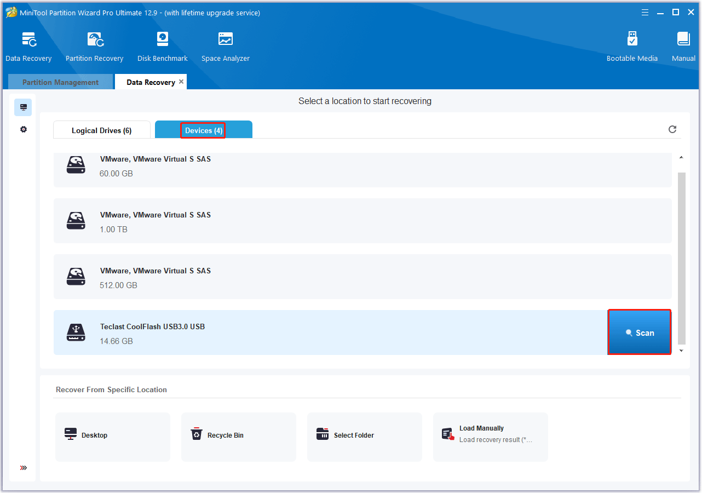The width and height of the screenshot is (702, 493).
Task: Click the Load Manually icon
Action: (448, 434)
